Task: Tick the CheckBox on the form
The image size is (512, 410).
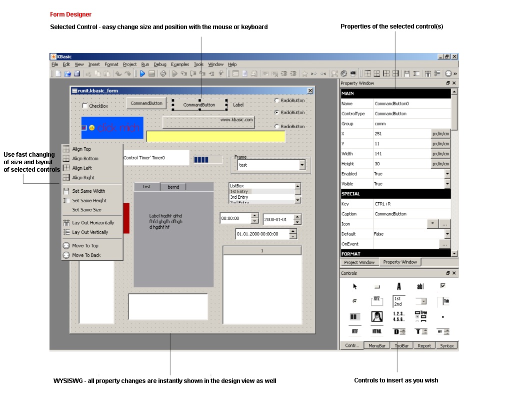Action: 85,106
